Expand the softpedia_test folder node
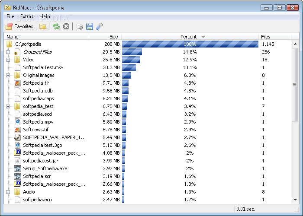Image resolution: width=303 pixels, height=216 pixels. [x=8, y=106]
